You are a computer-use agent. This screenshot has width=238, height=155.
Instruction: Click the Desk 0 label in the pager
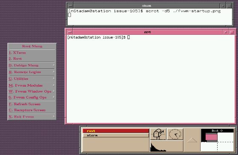(217, 131)
